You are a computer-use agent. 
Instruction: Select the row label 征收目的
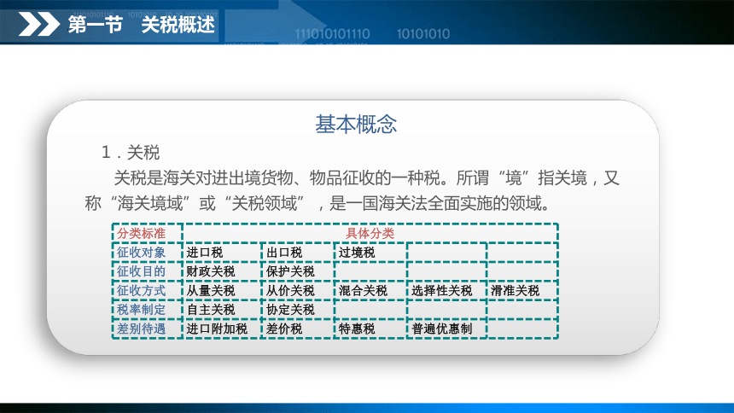(141, 271)
